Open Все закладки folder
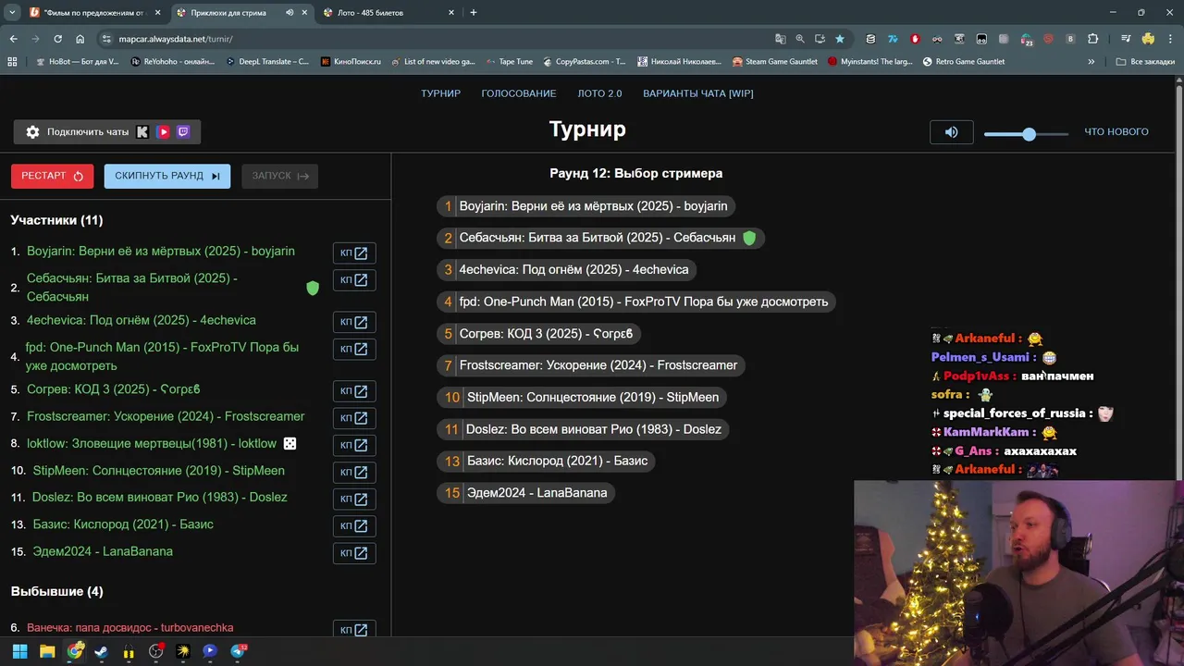 1145,62
